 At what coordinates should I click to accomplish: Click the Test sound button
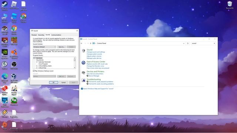coord(61,76)
